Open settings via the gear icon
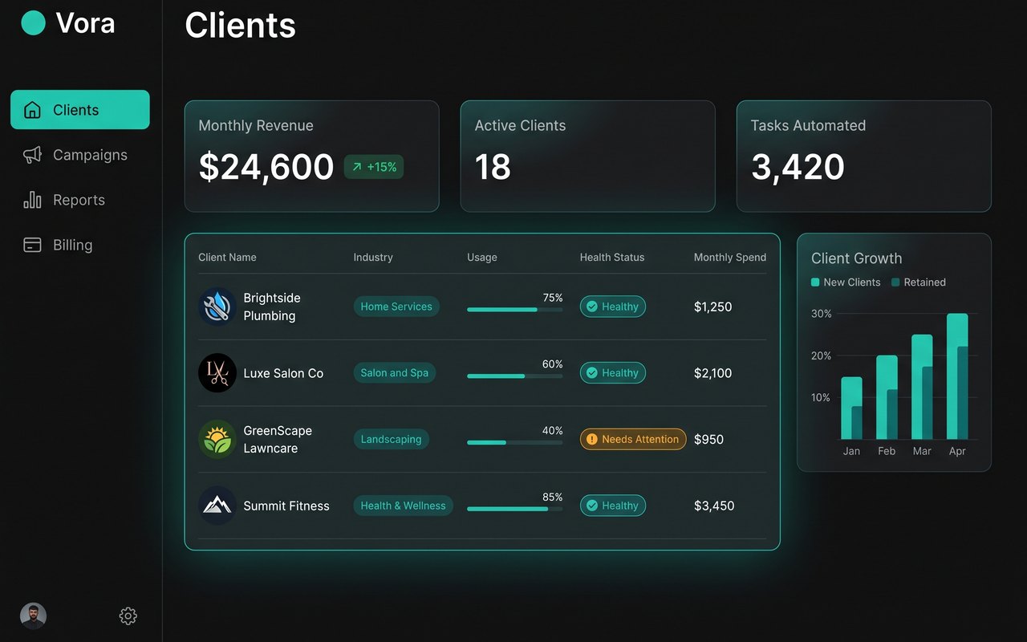Screen dimensions: 1027x642 [128, 616]
